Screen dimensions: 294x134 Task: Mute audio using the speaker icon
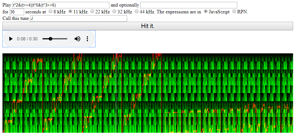[77, 39]
